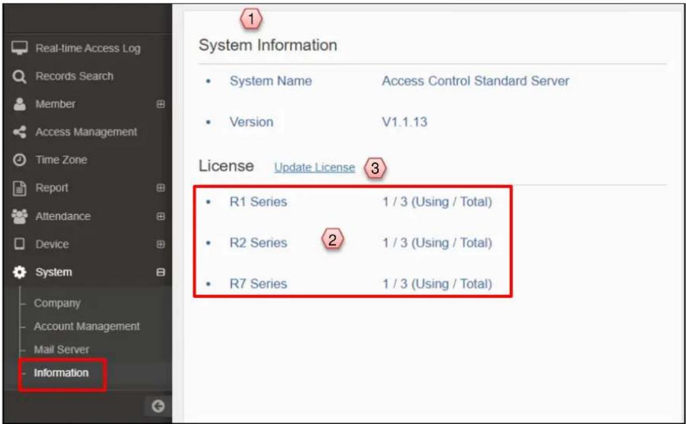The width and height of the screenshot is (686, 424).
Task: Click the Real-time Access Log monitor icon
Action: point(19,48)
